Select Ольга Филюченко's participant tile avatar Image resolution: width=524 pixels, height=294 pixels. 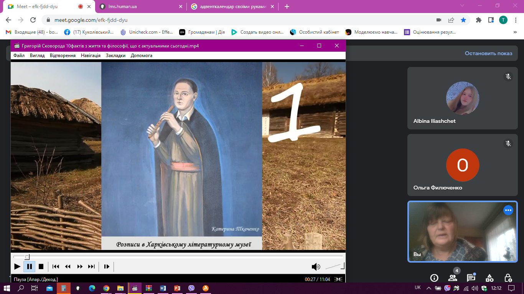[x=463, y=165]
